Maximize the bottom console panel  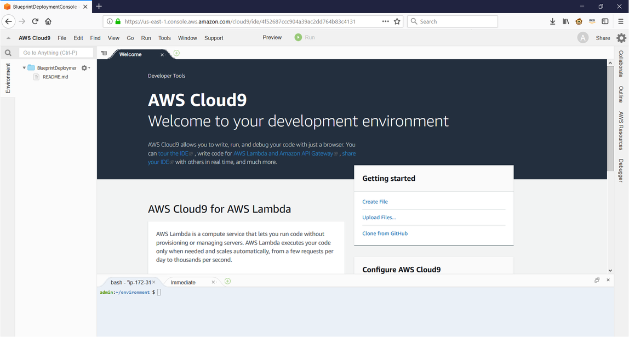(x=597, y=280)
